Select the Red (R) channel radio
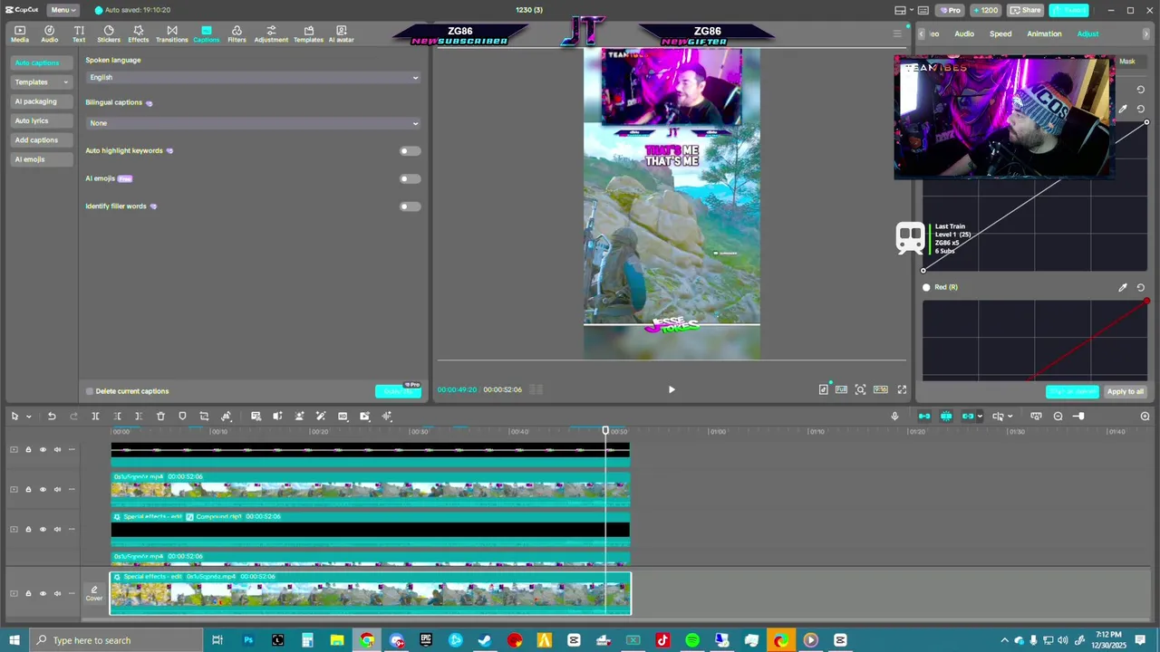The width and height of the screenshot is (1160, 652). pos(926,287)
